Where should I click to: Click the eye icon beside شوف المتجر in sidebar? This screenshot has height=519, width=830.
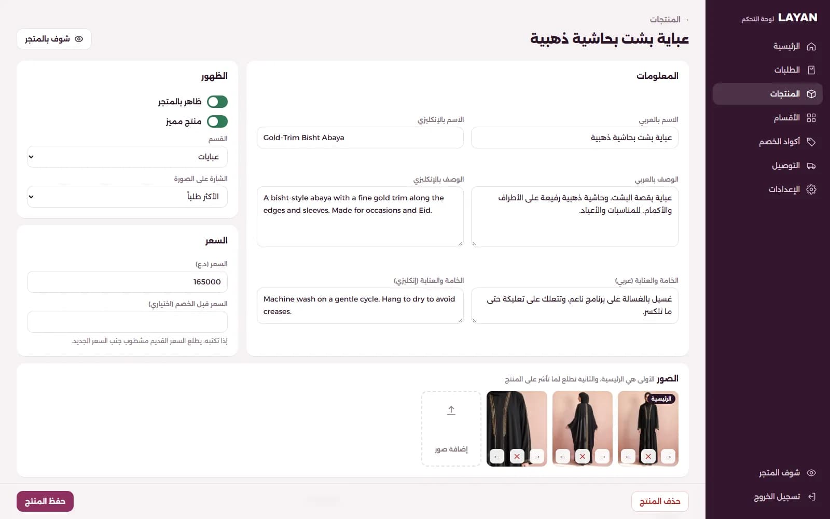811,473
